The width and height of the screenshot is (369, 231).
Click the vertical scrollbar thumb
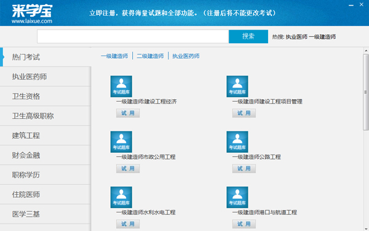[366, 92]
